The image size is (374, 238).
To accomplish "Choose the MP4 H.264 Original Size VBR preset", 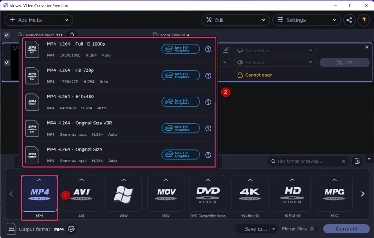I will click(x=119, y=129).
